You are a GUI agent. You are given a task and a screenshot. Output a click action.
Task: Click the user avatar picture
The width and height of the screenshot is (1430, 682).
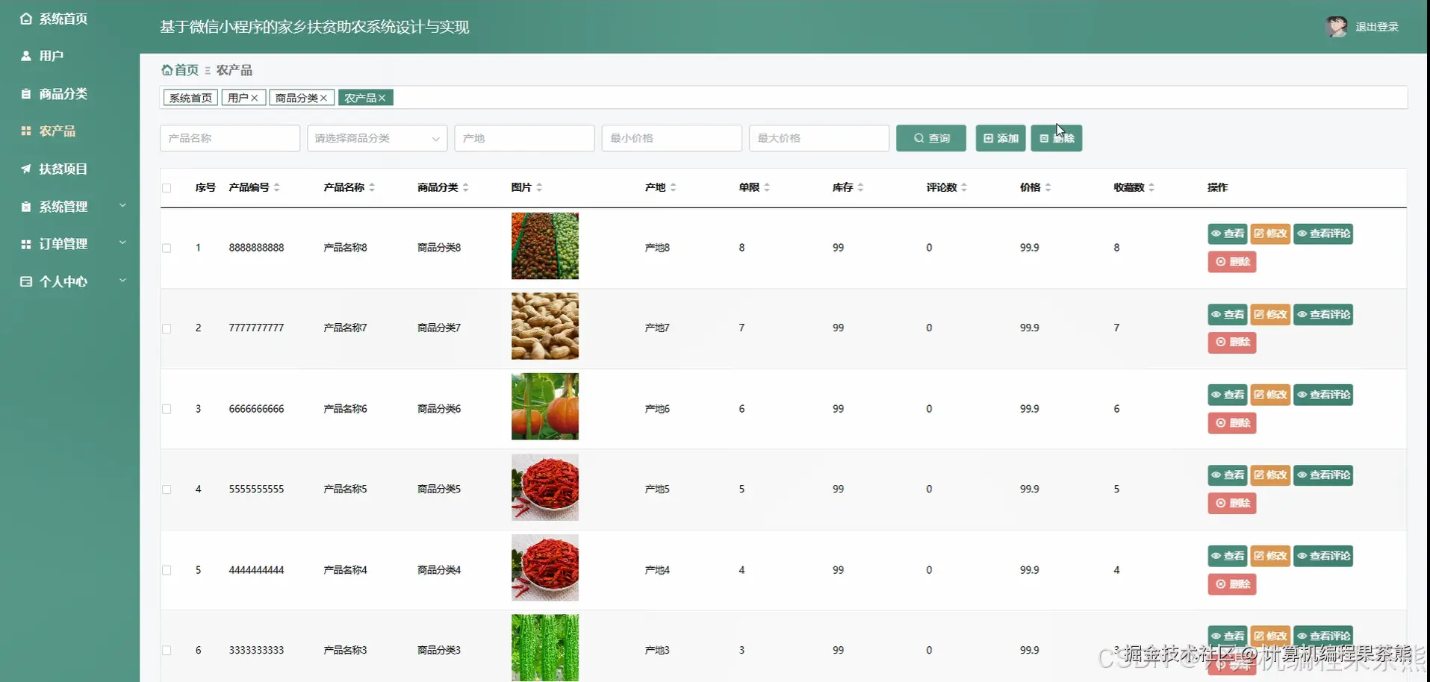[1336, 27]
